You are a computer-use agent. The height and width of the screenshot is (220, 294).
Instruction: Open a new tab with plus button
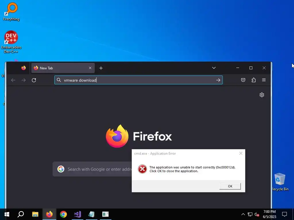pyautogui.click(x=101, y=68)
